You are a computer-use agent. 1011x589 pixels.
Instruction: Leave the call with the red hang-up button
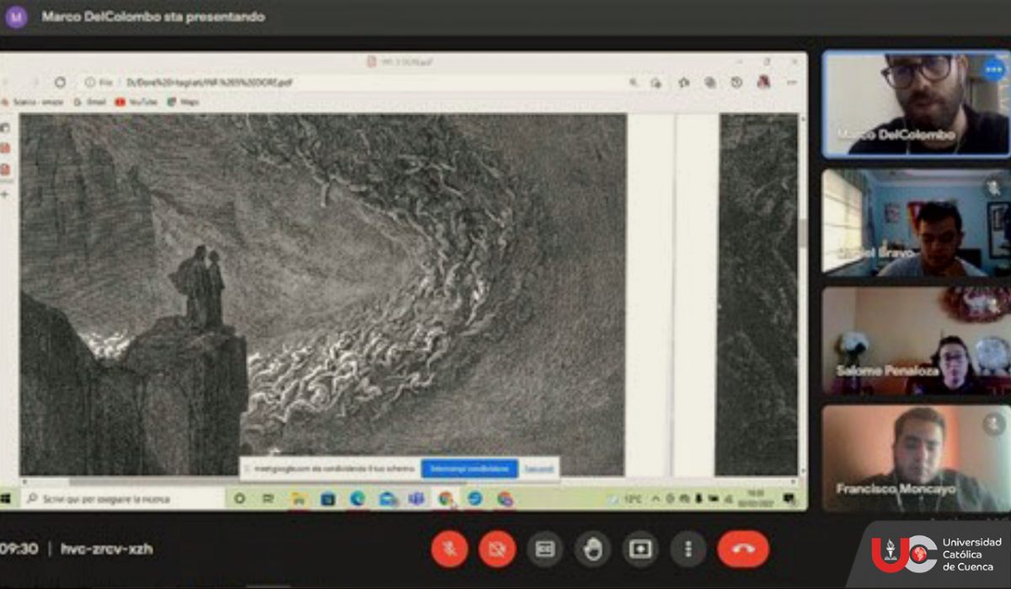(743, 549)
